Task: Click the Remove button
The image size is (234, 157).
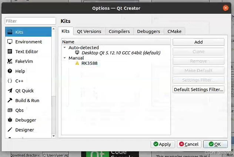Action: pyautogui.click(x=198, y=61)
